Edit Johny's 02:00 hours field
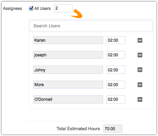Image resolution: width=158 pixels, height=136 pixels. (116, 70)
